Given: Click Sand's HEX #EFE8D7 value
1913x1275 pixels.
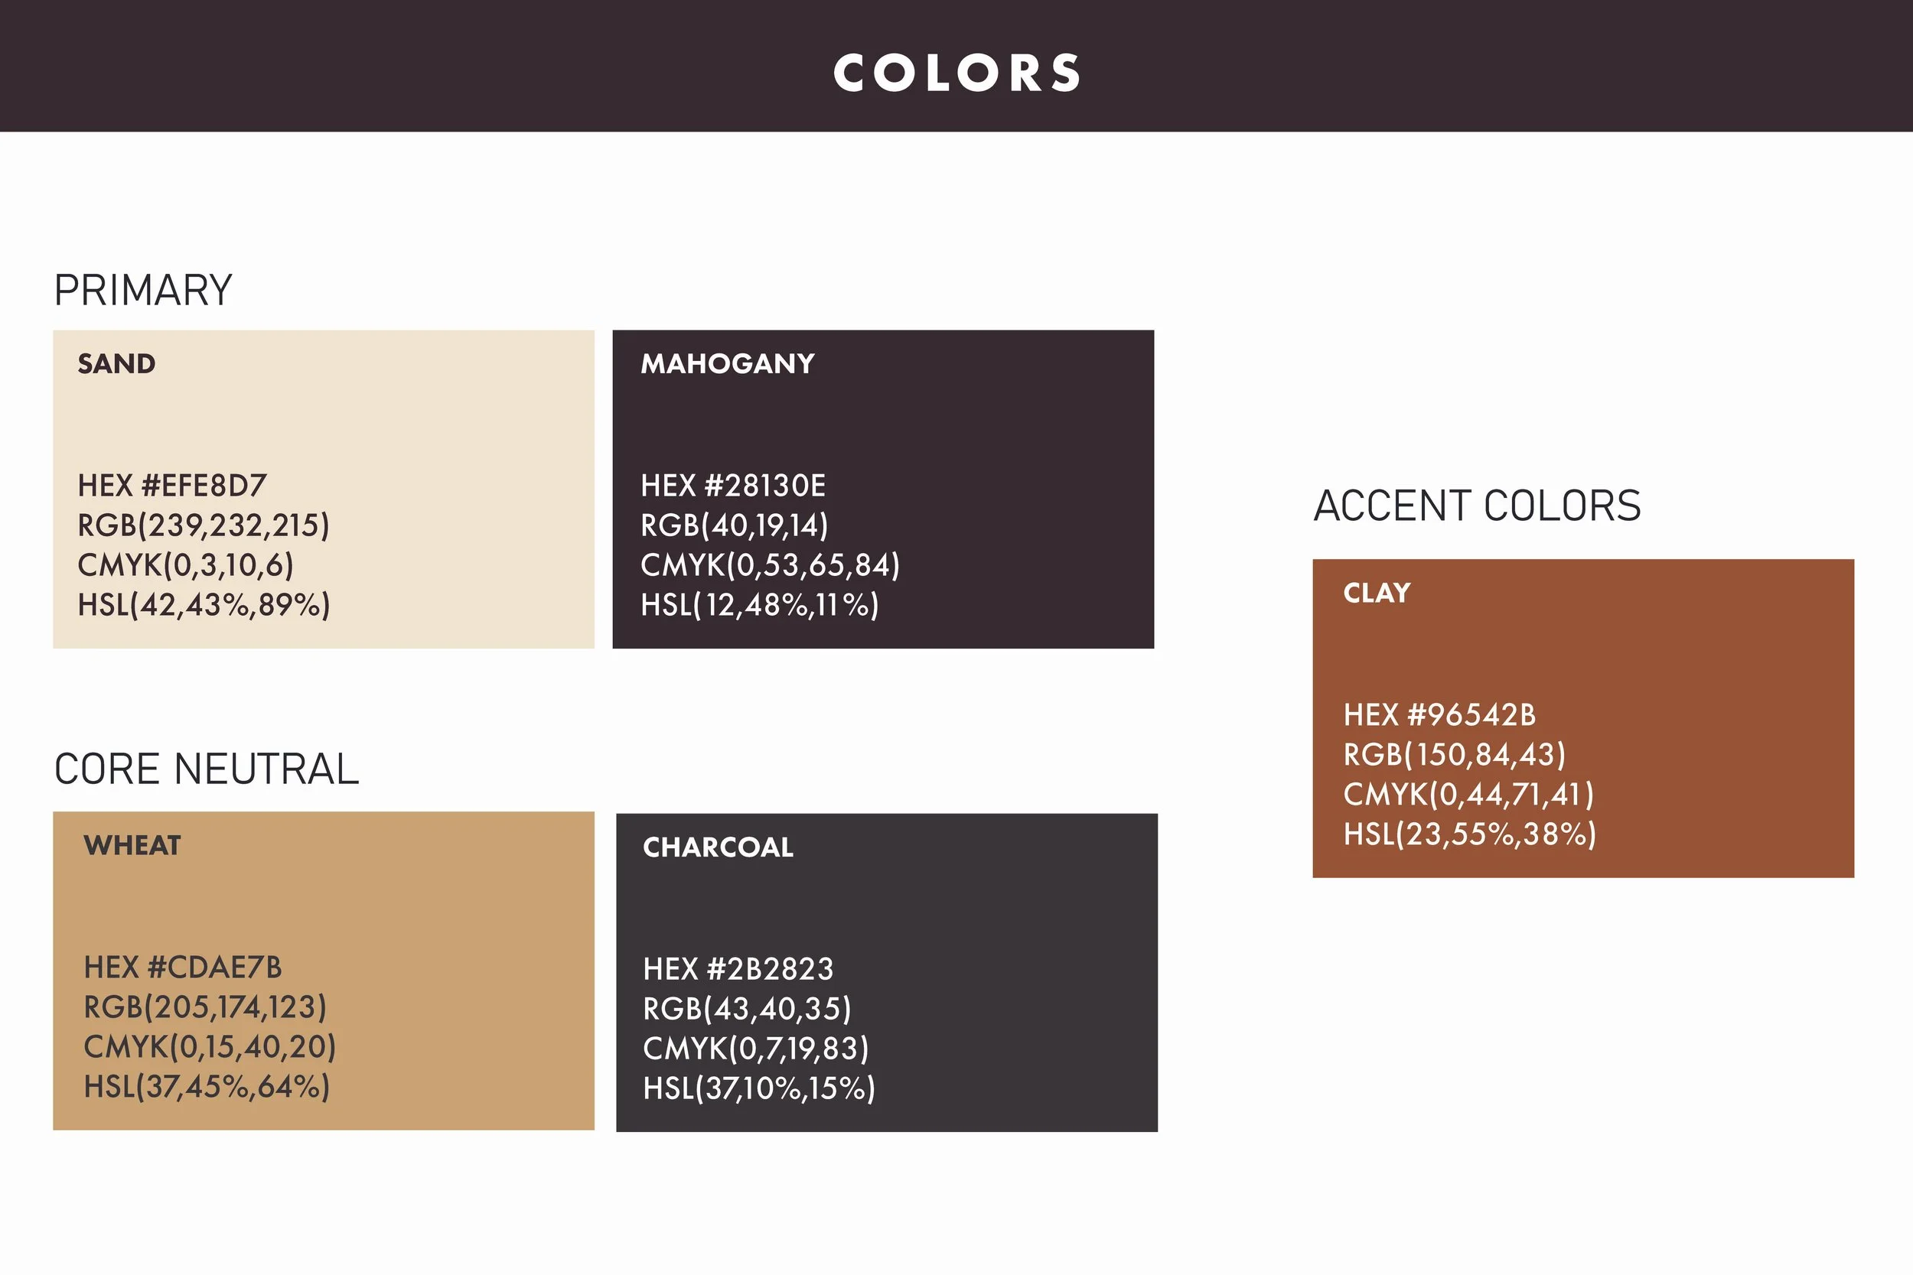Looking at the screenshot, I should (x=171, y=486).
